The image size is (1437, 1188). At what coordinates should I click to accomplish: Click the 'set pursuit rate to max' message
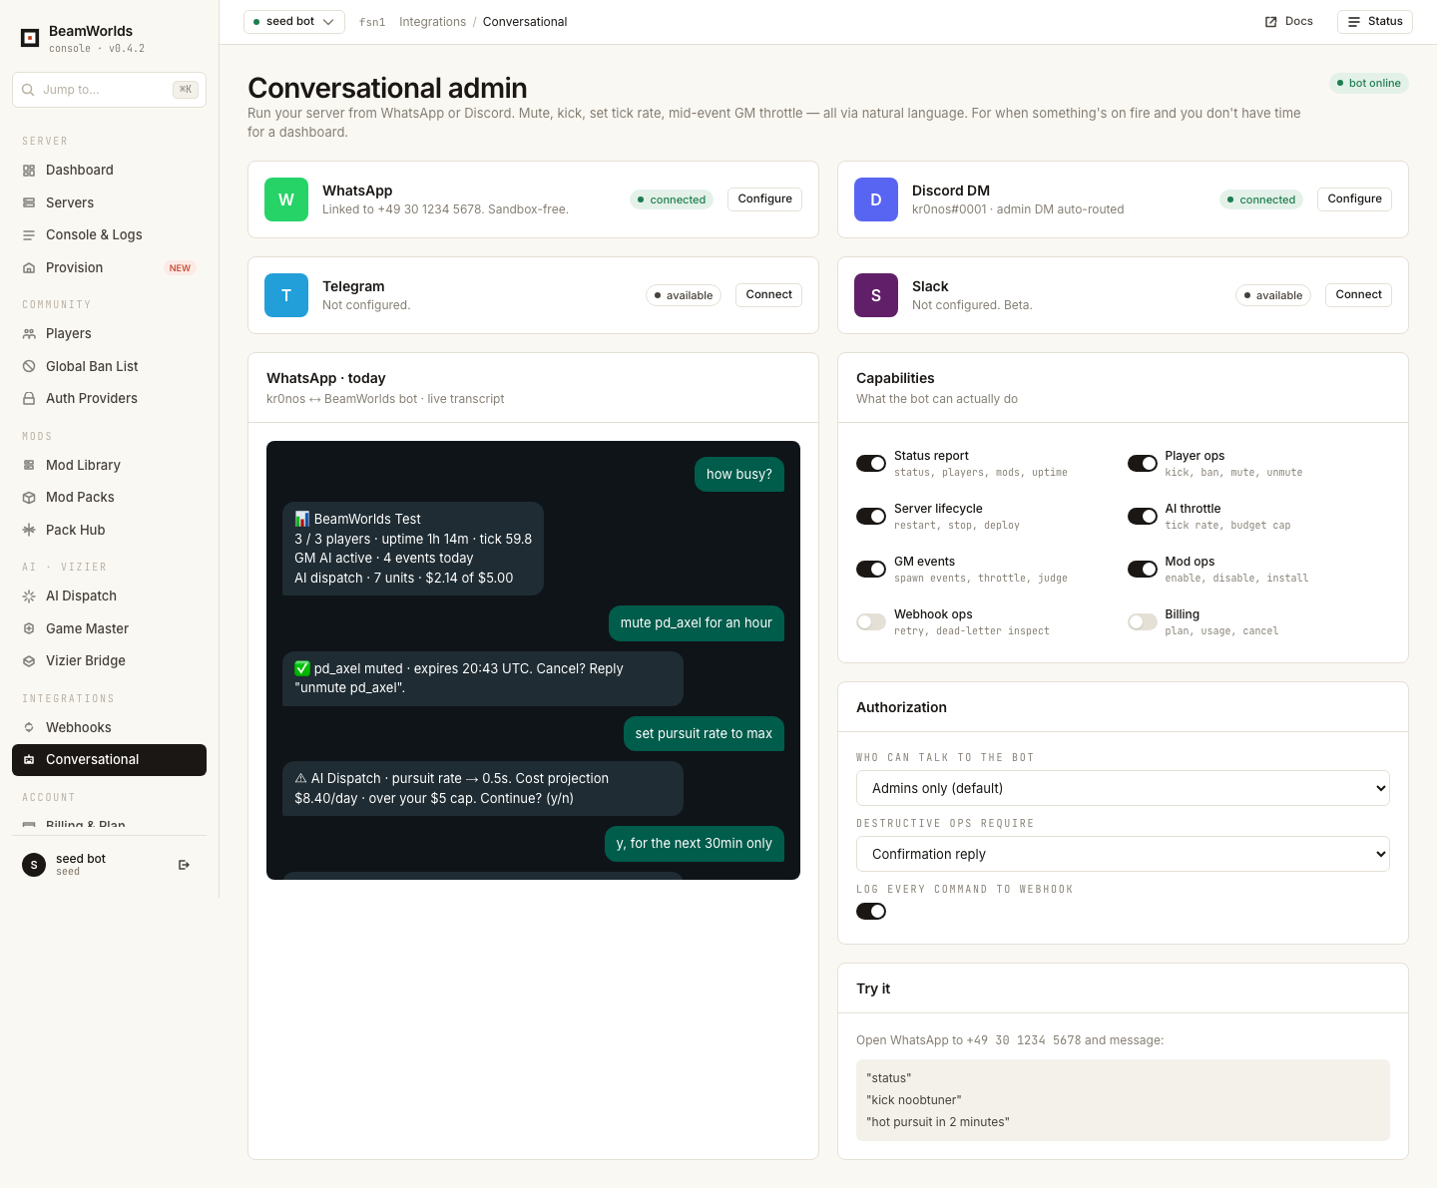click(704, 733)
